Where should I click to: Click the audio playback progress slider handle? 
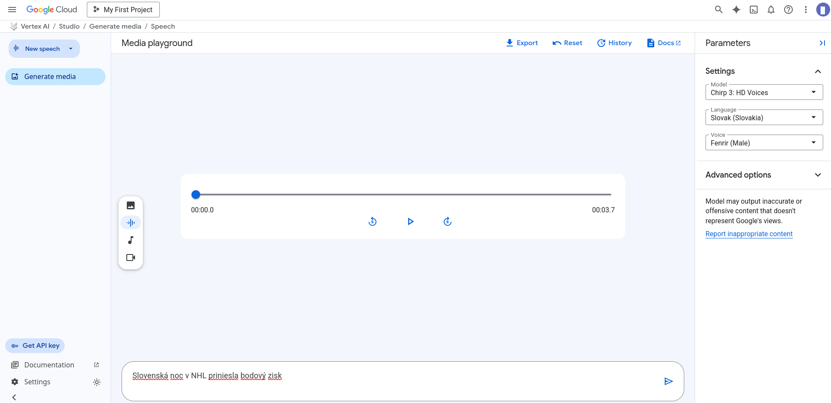pyautogui.click(x=196, y=195)
